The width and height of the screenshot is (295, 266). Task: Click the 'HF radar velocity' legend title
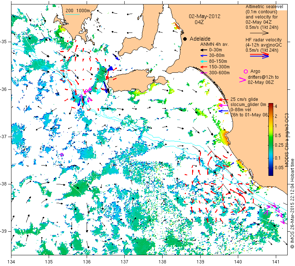click(x=264, y=40)
